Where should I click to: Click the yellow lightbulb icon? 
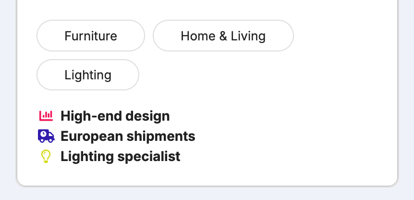pos(46,156)
